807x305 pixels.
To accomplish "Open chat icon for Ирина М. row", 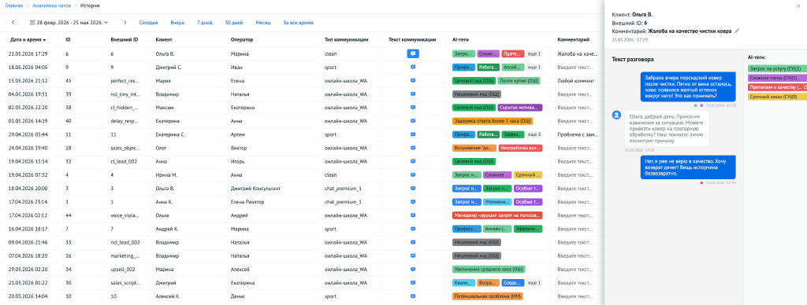I will pyautogui.click(x=413, y=175).
